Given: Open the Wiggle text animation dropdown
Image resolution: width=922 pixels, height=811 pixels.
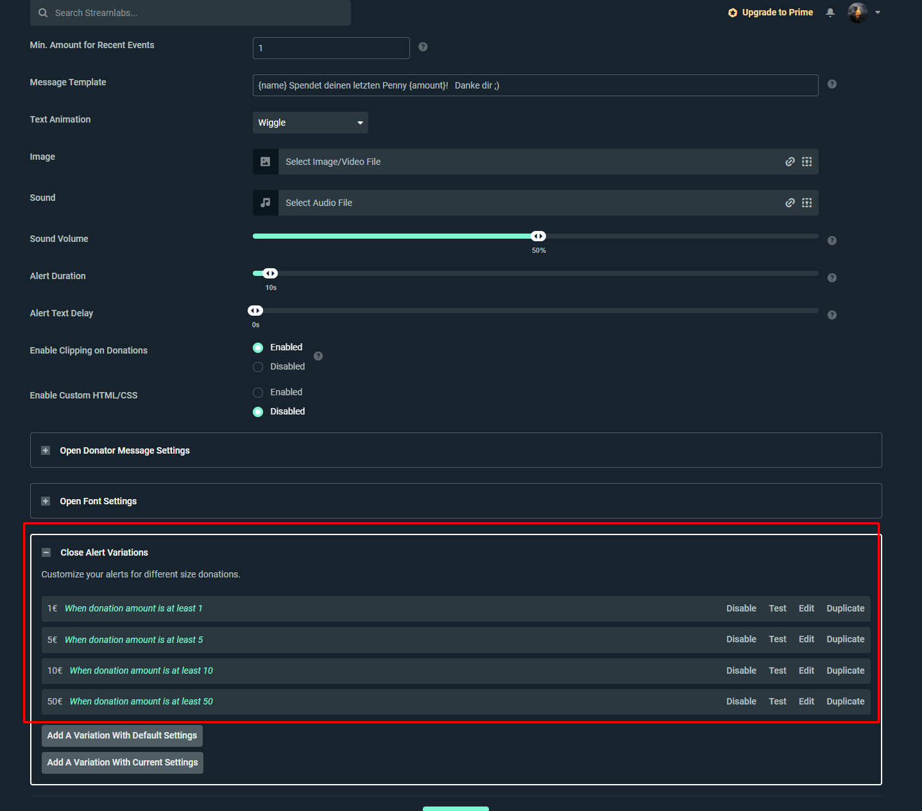Looking at the screenshot, I should [x=310, y=123].
